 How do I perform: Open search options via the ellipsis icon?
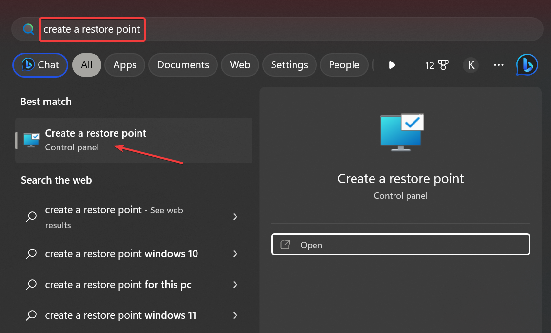(498, 65)
